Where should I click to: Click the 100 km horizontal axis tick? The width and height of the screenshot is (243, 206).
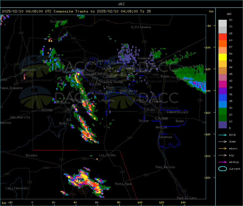140,202
